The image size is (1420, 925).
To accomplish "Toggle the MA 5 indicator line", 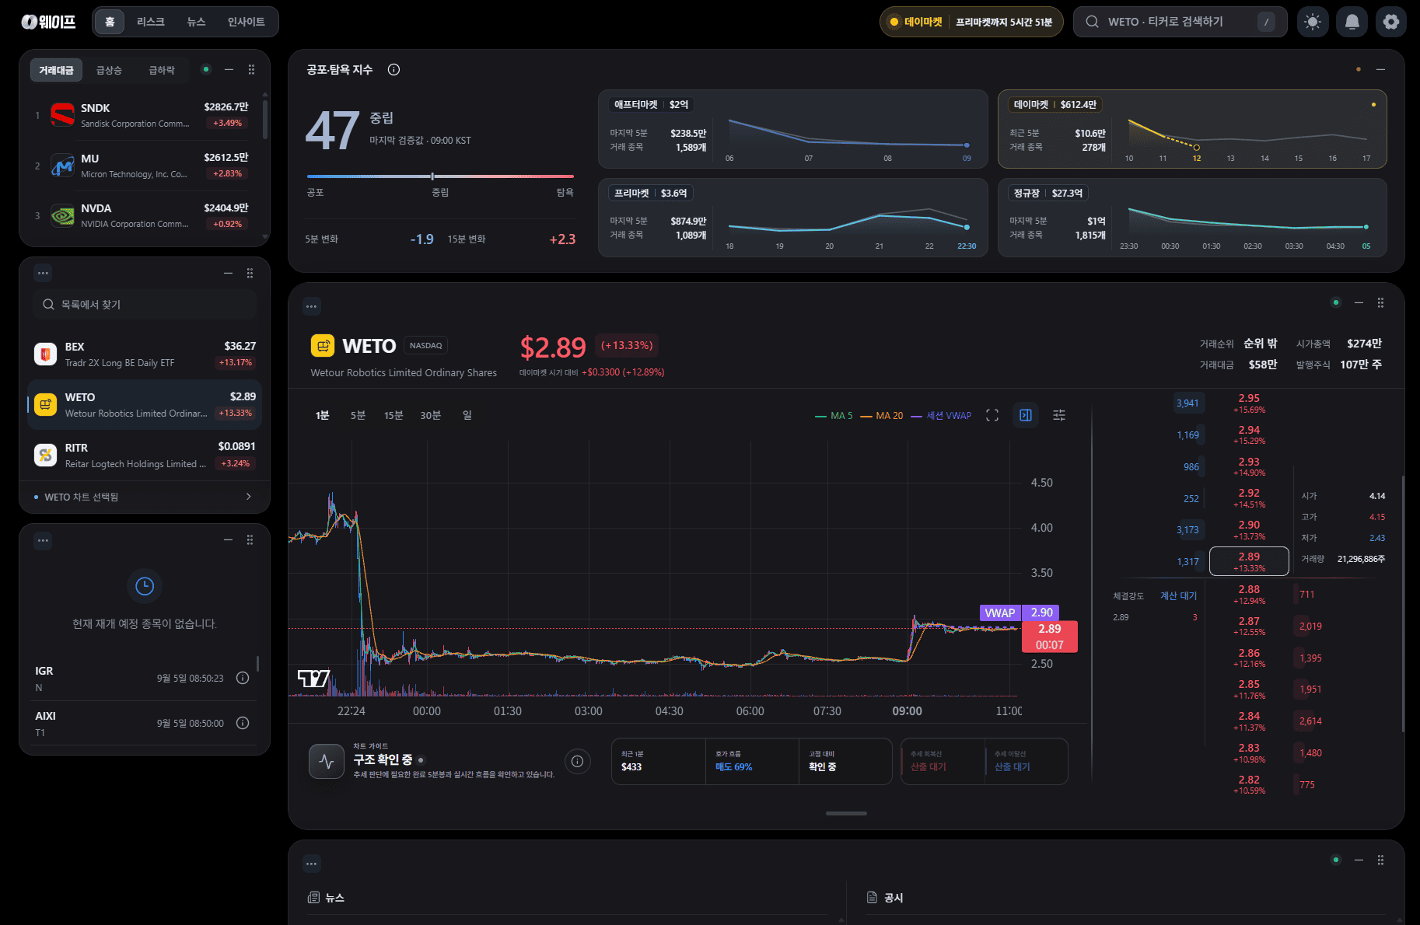I will point(834,416).
